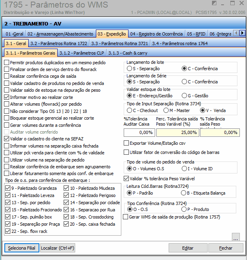Click the Editar button
This screenshot has width=247, height=260.
coord(188,248)
